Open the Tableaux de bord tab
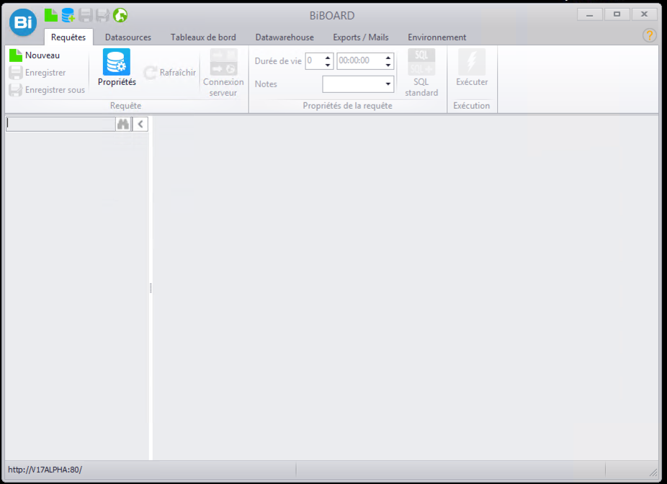667x484 pixels. click(x=203, y=37)
